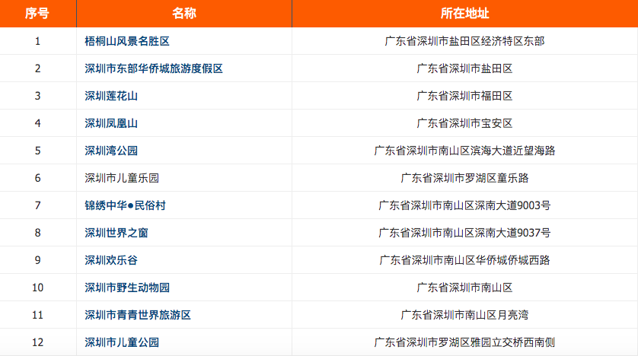Open the 深圳欢乐谷 link
The width and height of the screenshot is (638, 356).
[111, 260]
